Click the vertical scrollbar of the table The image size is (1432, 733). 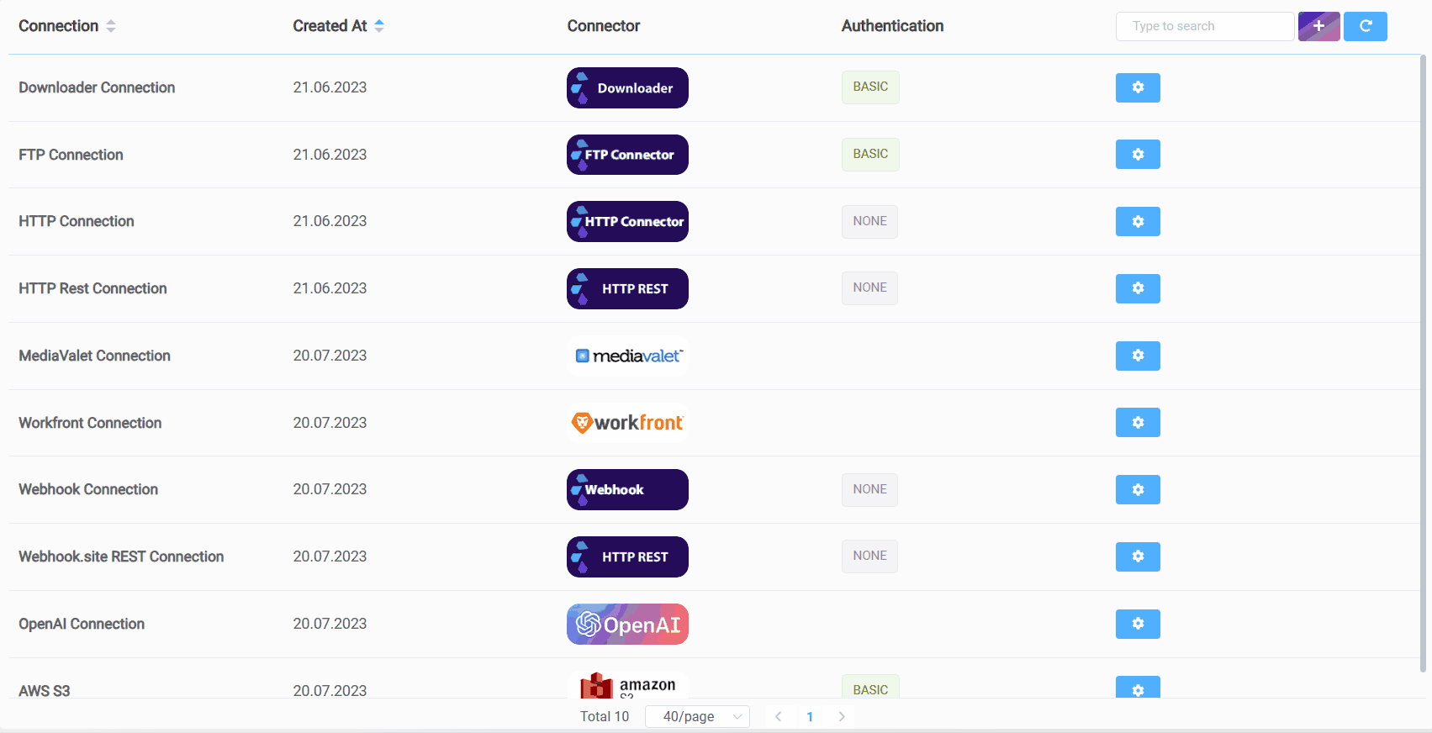point(1423,361)
